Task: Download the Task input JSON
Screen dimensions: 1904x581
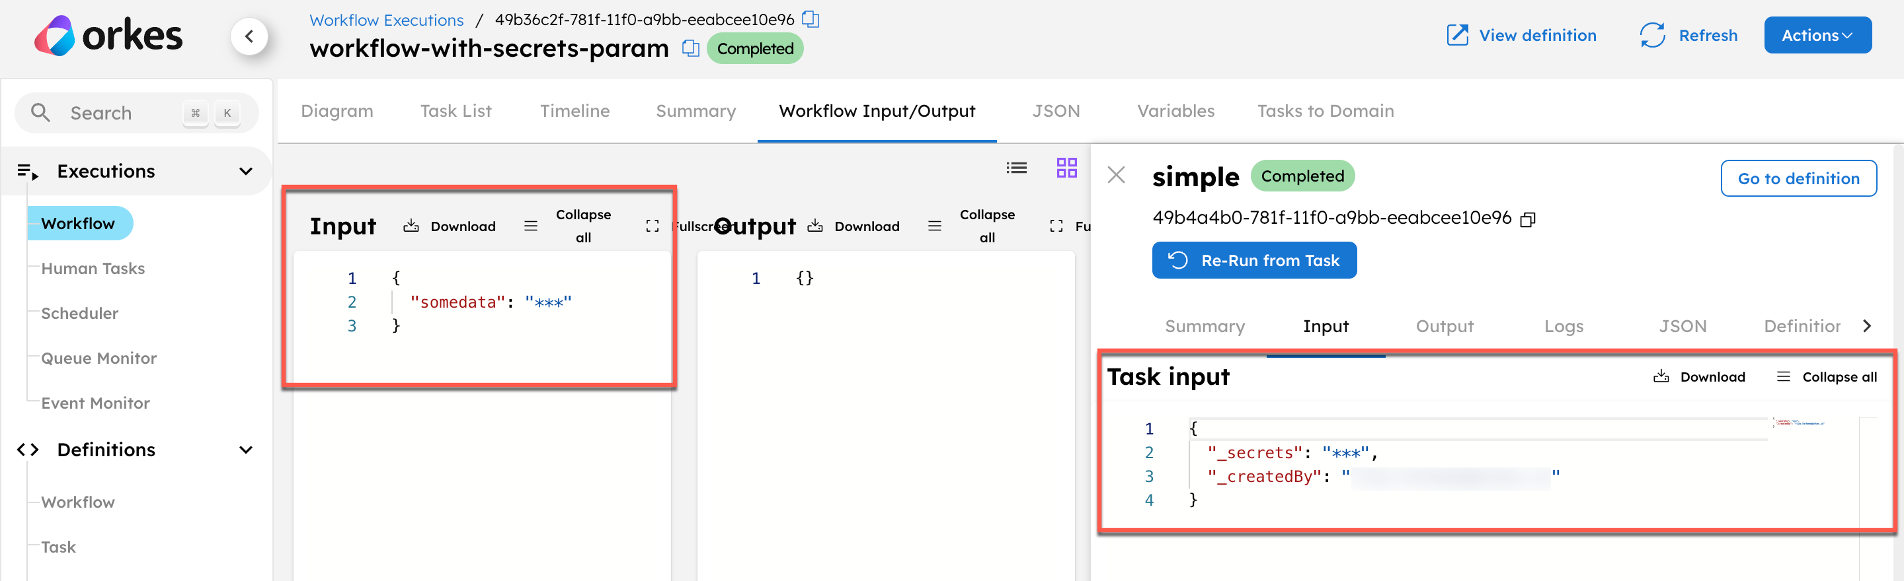Action: click(1699, 377)
